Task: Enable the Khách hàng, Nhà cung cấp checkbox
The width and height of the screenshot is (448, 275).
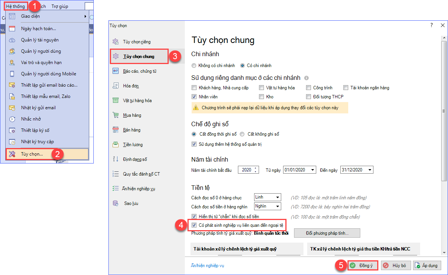Action: [x=194, y=88]
